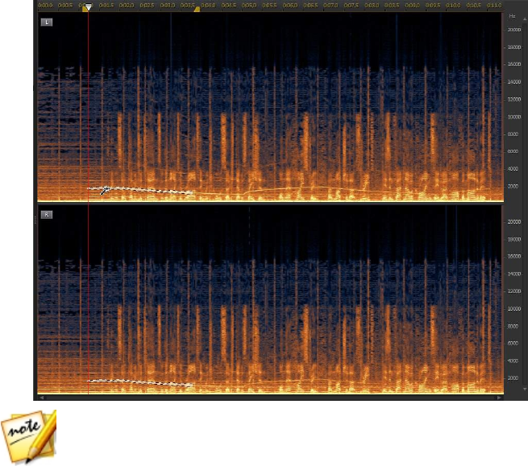Click the horizontal scrollbar right arrow
The width and height of the screenshot is (528, 466).
coord(499,398)
